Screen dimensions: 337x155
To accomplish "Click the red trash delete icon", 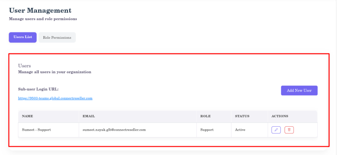I will (x=289, y=130).
